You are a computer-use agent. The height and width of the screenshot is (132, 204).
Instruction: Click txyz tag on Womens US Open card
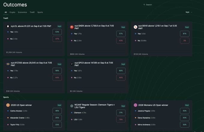[187, 105]
